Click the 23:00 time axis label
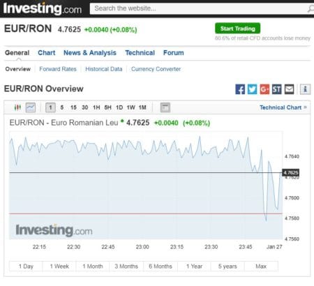 (142, 247)
